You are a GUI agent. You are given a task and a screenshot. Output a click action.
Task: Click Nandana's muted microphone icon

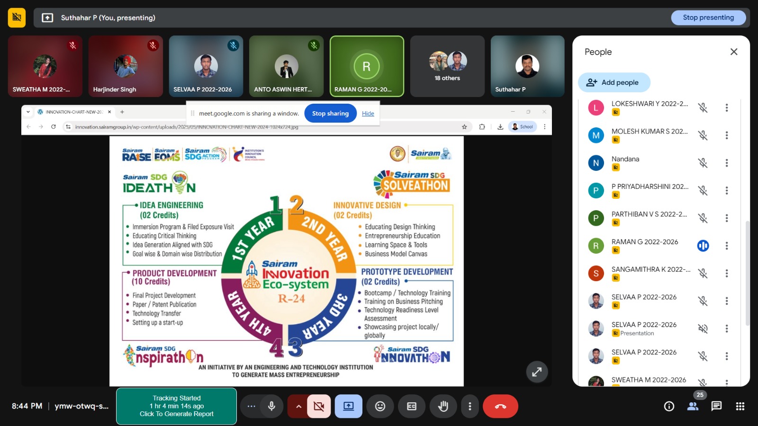(703, 163)
